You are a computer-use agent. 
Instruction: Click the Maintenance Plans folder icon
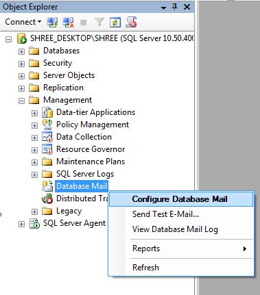(x=47, y=162)
